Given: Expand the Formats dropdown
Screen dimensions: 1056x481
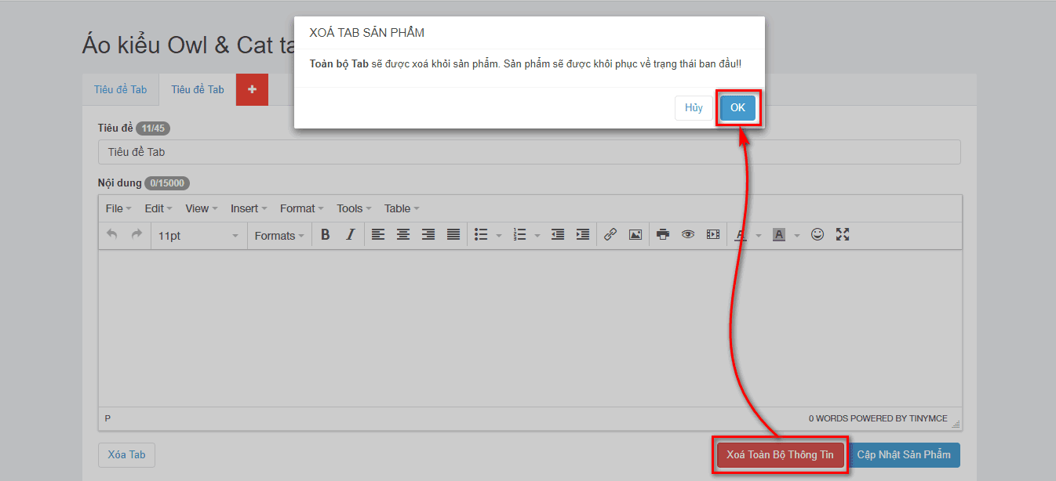Looking at the screenshot, I should tap(279, 236).
